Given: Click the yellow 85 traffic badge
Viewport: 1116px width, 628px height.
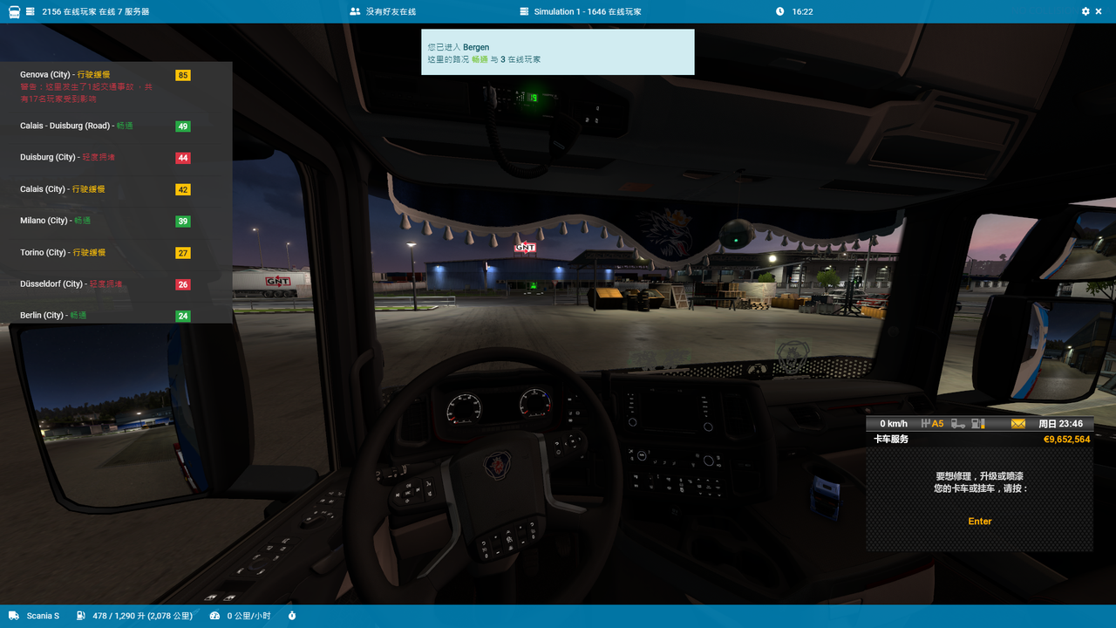Looking at the screenshot, I should tap(183, 75).
